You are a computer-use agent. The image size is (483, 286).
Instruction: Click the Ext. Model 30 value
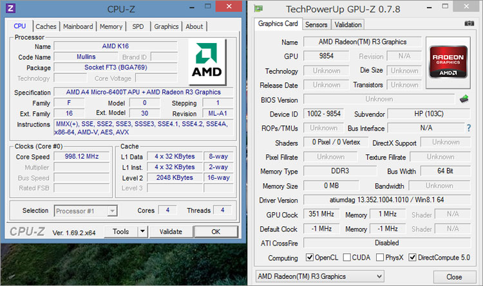[x=144, y=113]
